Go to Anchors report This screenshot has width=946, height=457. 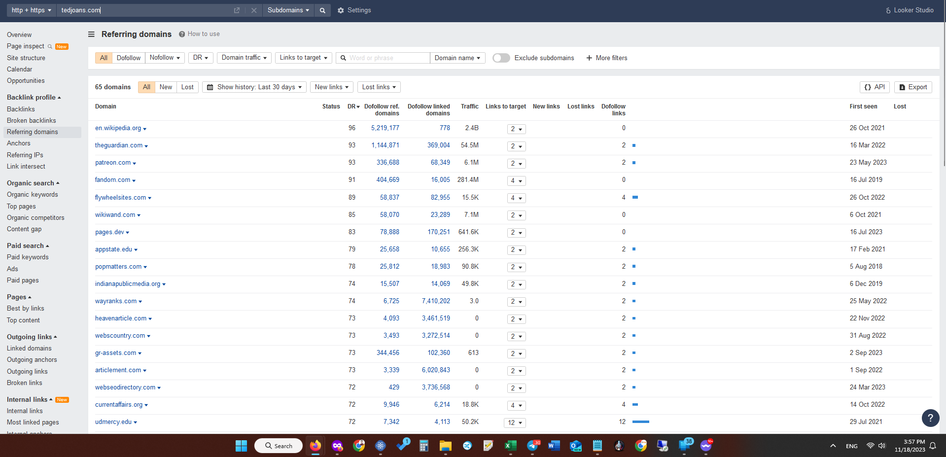coord(19,143)
